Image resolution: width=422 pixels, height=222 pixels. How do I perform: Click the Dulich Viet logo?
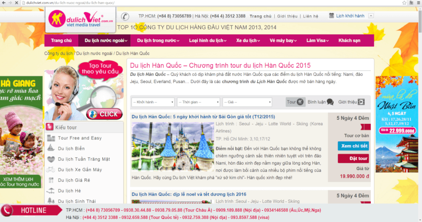[80, 20]
